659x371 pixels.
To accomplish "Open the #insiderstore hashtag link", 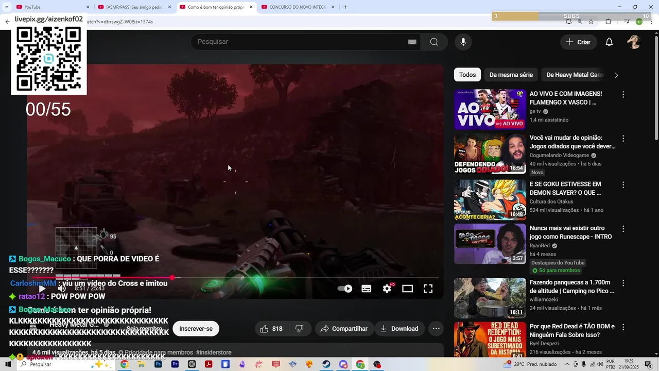I will pos(214,352).
